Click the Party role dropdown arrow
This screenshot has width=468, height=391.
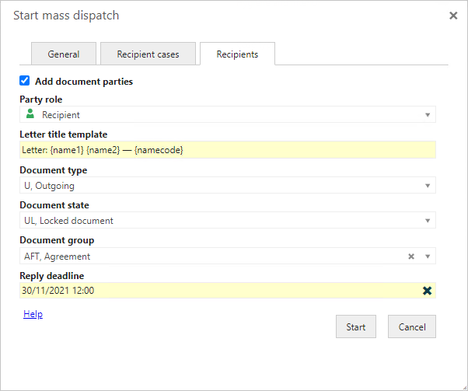pos(427,115)
